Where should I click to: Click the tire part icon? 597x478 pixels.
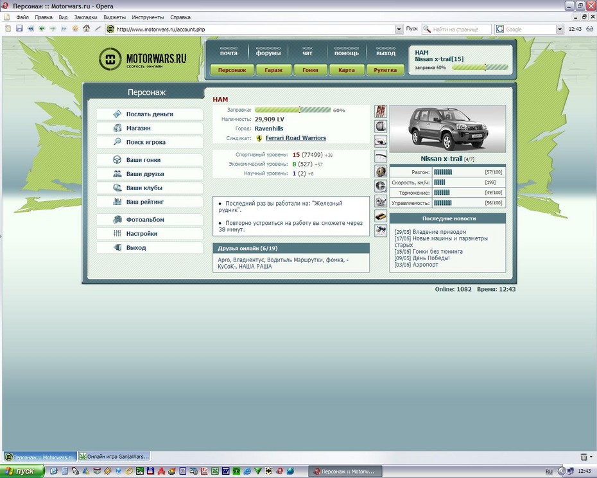coord(381,126)
